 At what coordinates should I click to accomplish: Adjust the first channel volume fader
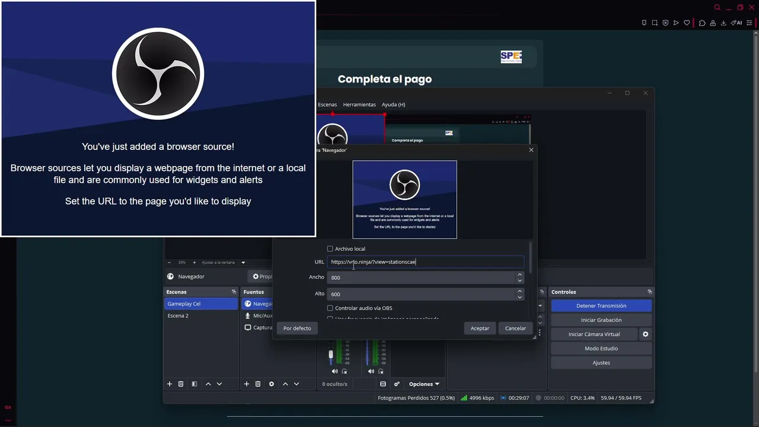[331, 354]
